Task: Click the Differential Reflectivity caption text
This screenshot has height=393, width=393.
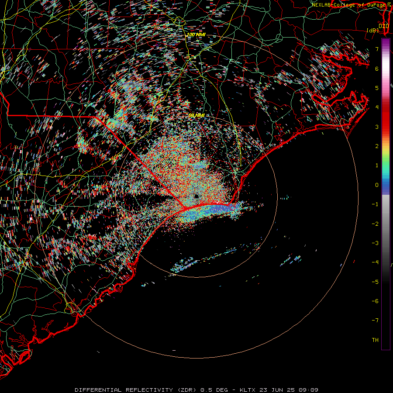Action: (196, 390)
